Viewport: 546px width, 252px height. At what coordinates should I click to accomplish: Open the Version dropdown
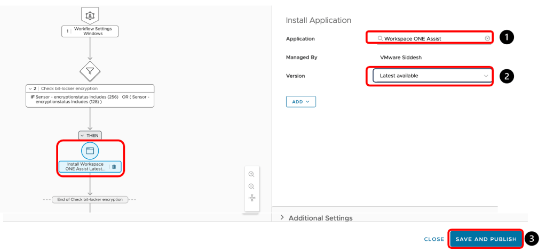click(x=430, y=76)
